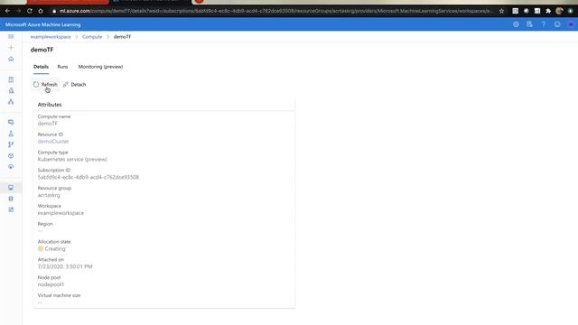Open settings gear in Azure header
The height and width of the screenshot is (325, 578).
(x=516, y=24)
